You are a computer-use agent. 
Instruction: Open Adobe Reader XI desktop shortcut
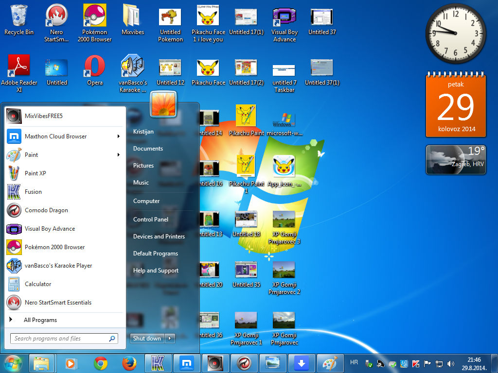[19, 74]
